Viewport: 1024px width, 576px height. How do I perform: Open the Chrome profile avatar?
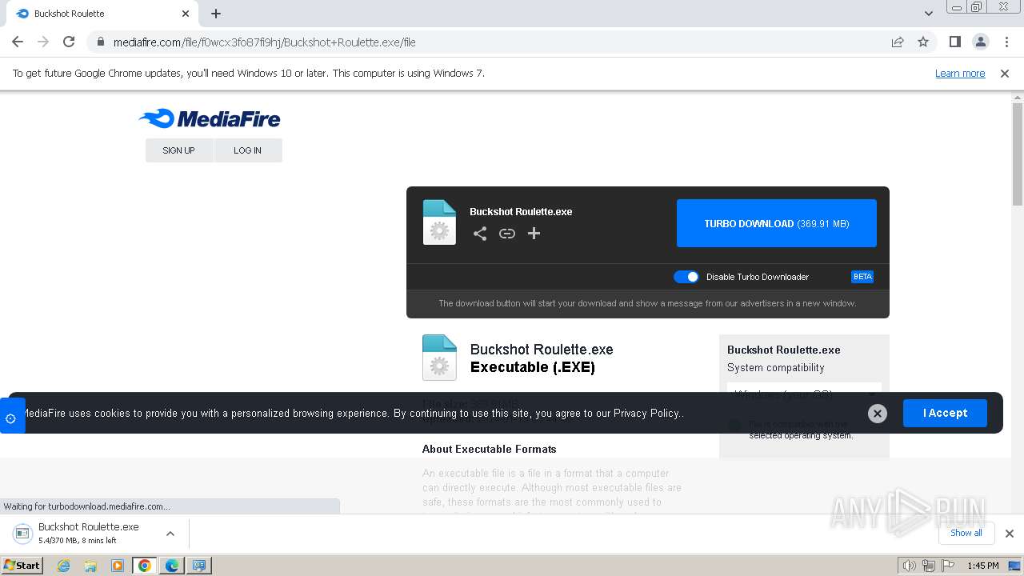(x=981, y=42)
